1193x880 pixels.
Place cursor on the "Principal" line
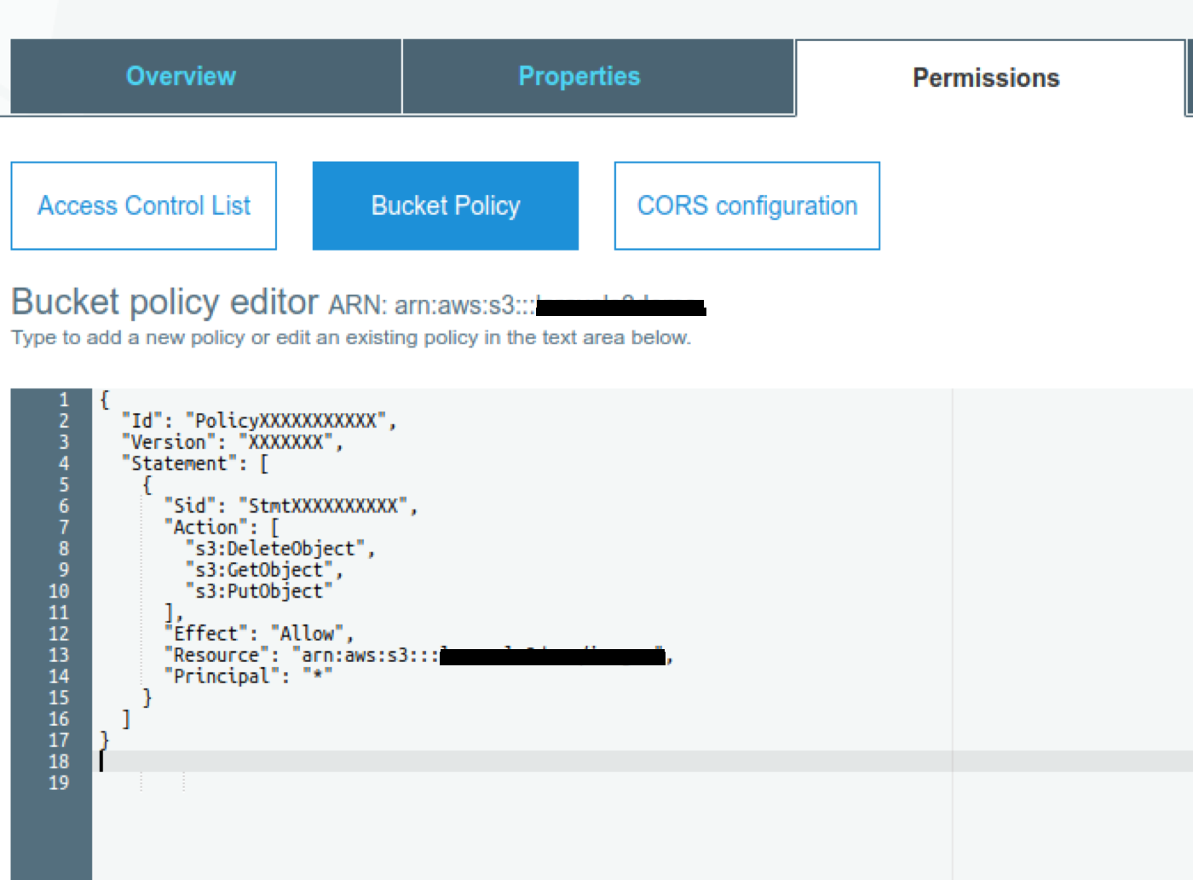pyautogui.click(x=247, y=676)
